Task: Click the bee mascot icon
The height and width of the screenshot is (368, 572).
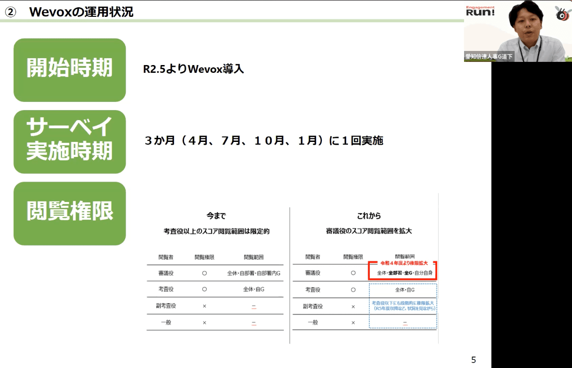Action: (x=562, y=14)
